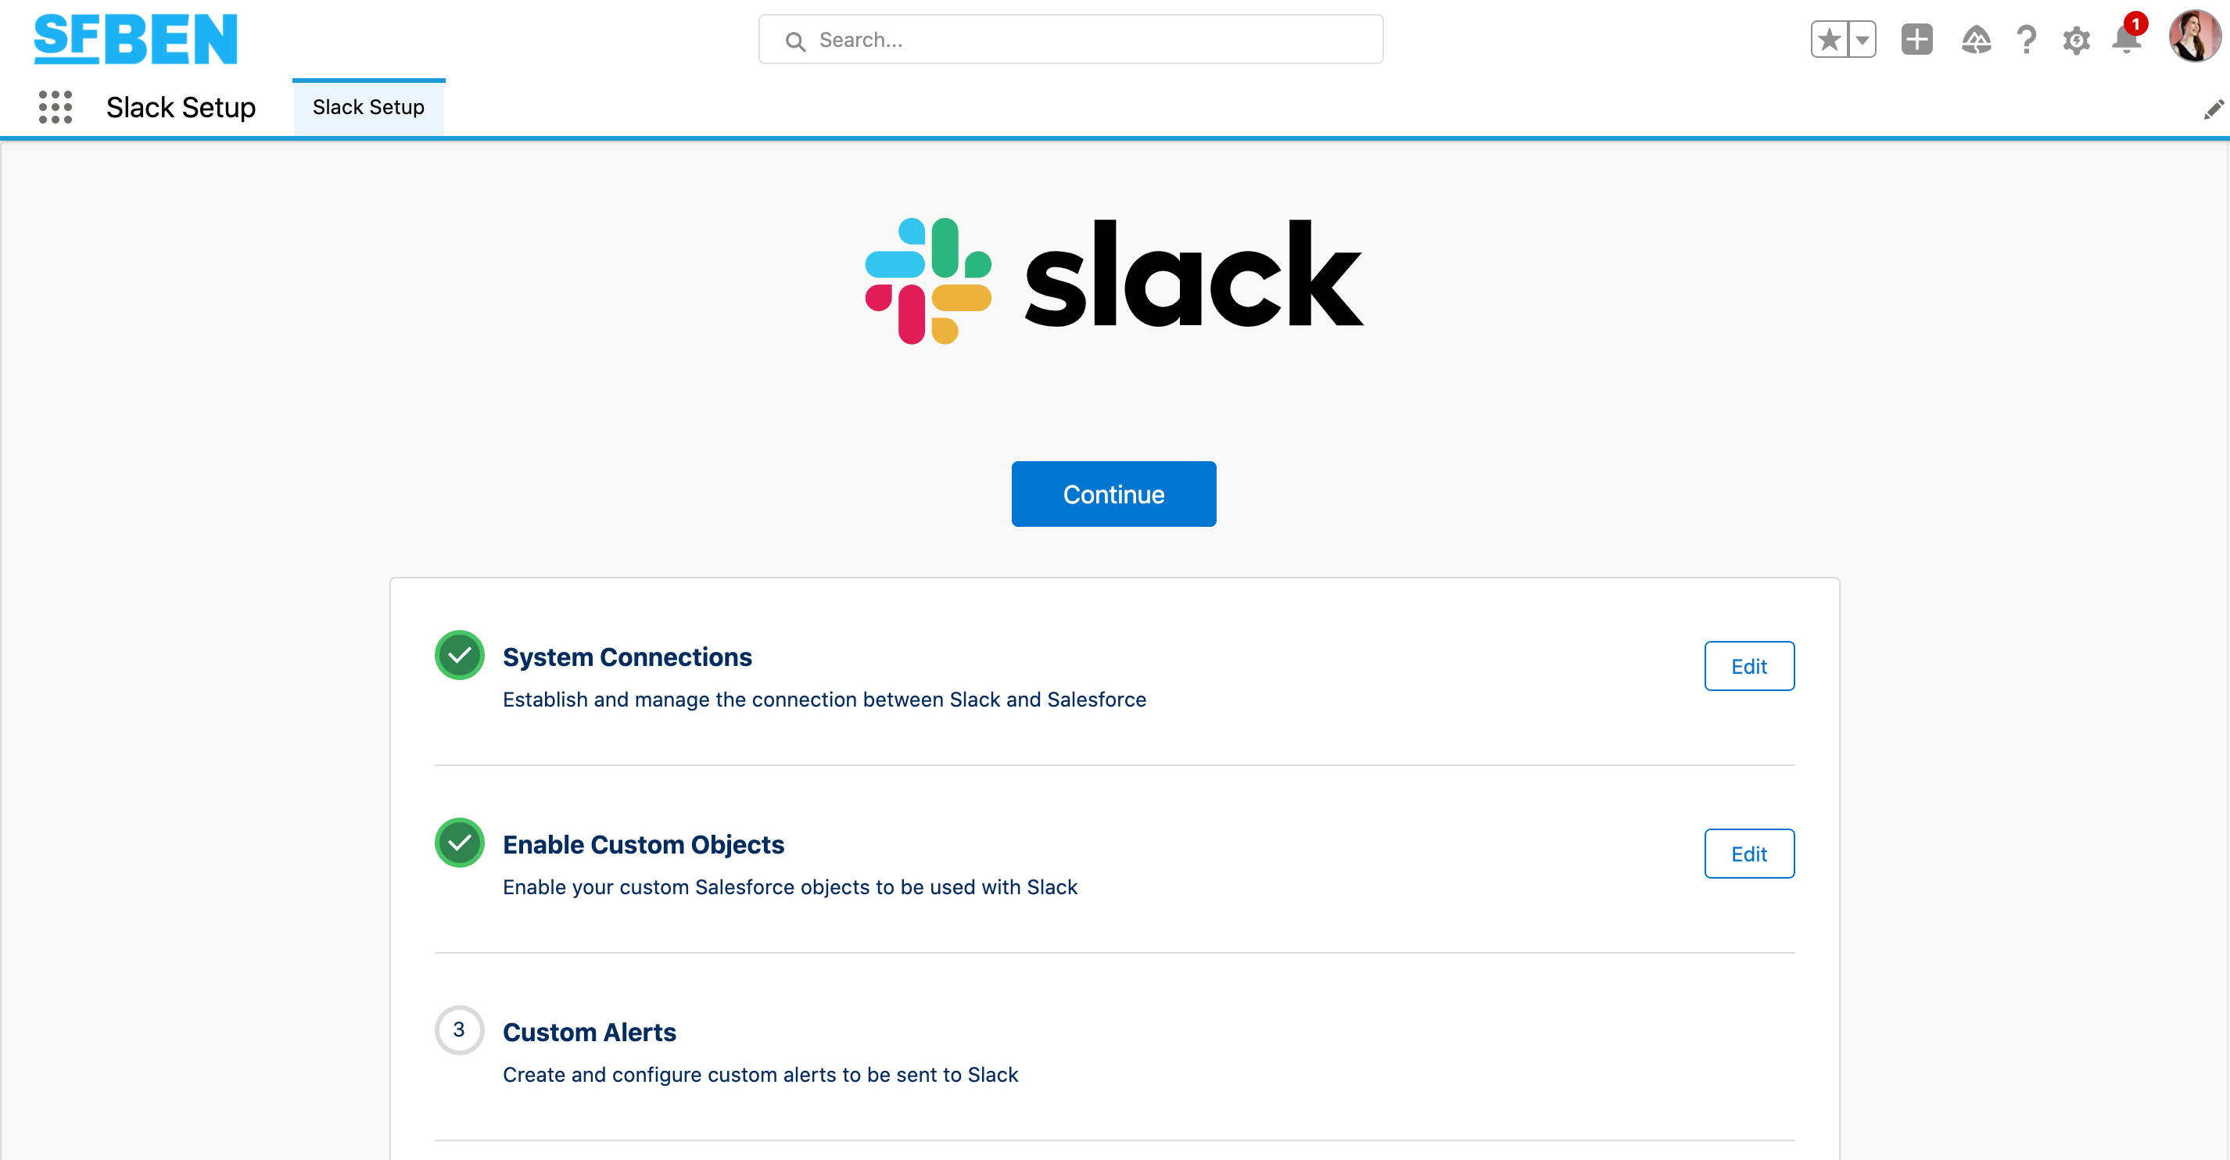Select the Slack Setup tab

(x=369, y=107)
